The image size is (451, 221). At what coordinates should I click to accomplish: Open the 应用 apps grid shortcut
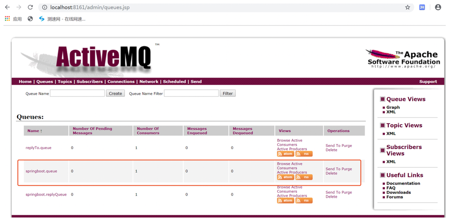13,19
